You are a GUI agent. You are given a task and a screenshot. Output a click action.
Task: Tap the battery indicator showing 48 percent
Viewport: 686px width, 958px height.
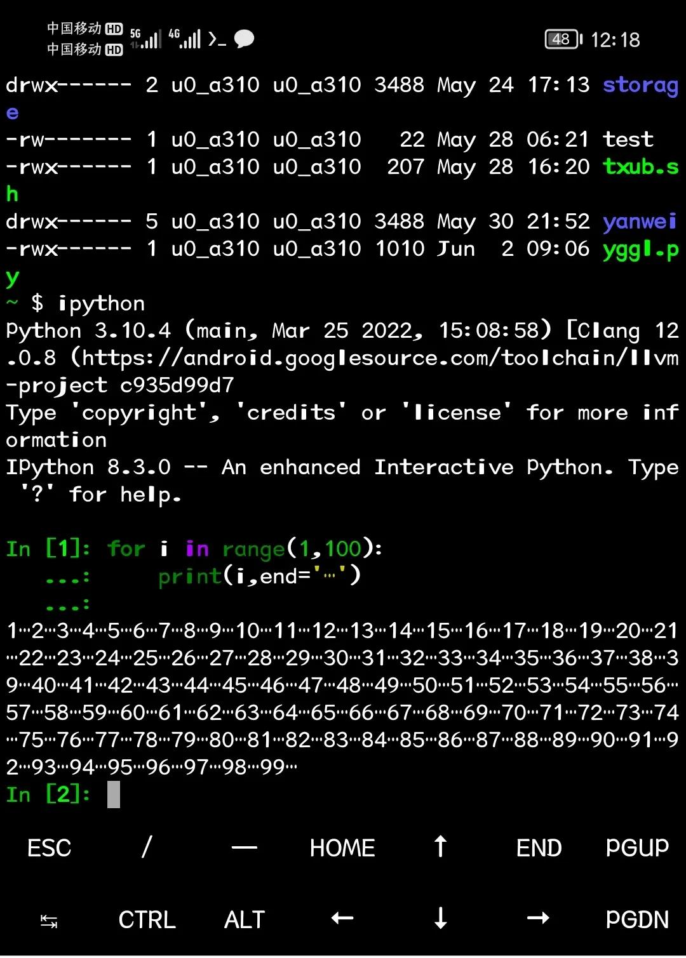[x=562, y=39]
